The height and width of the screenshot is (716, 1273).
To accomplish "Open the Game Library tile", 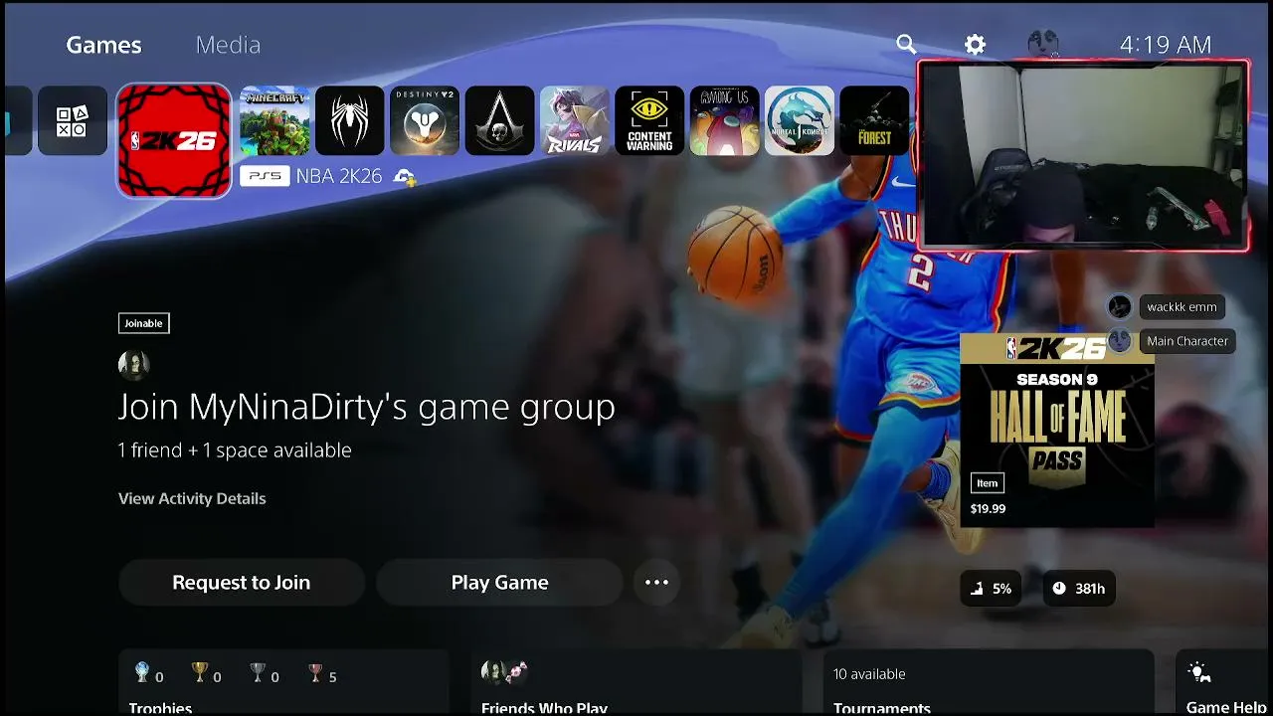I will (73, 121).
